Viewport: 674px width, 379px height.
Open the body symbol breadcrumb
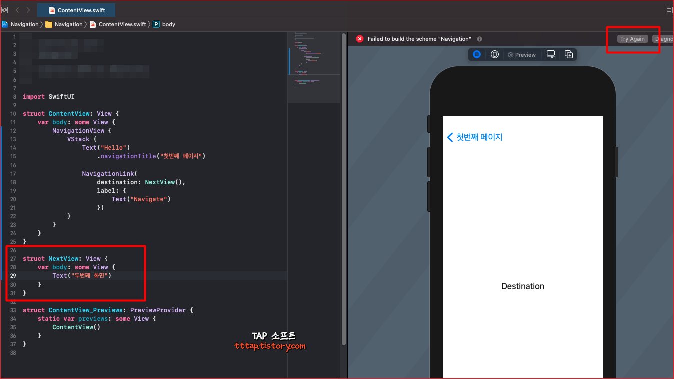[164, 24]
